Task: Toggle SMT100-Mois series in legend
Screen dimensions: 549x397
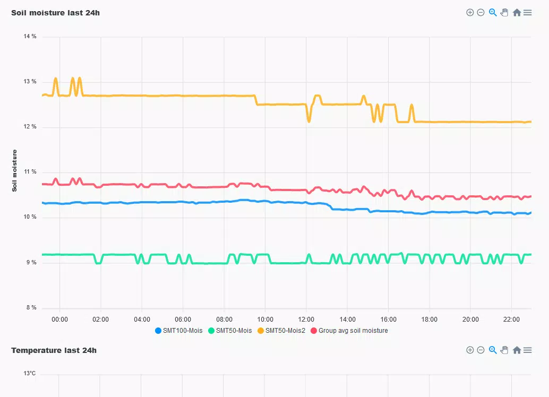Action: [x=179, y=331]
